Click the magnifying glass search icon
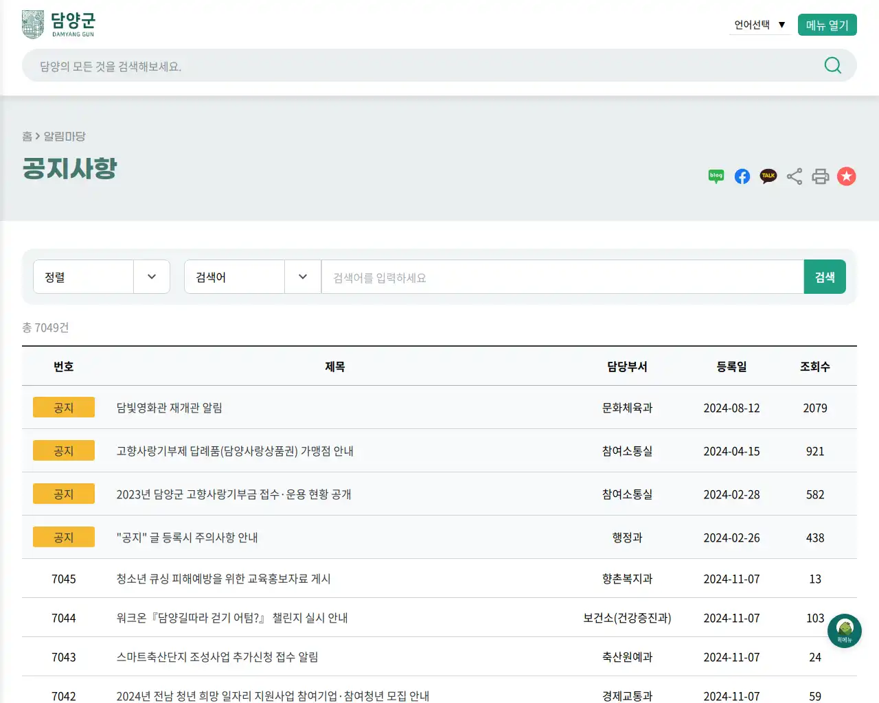 click(832, 65)
